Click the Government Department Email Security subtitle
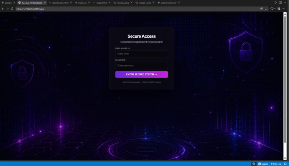 pos(142,42)
